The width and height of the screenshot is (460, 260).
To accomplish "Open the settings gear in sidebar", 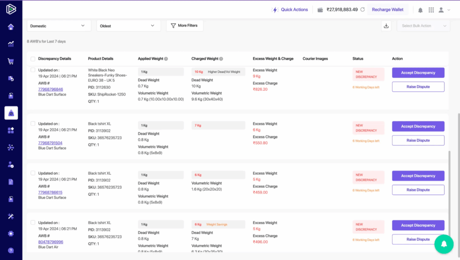I will point(11,234).
